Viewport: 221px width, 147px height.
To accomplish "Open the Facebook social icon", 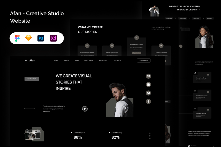I will (x=148, y=101).
